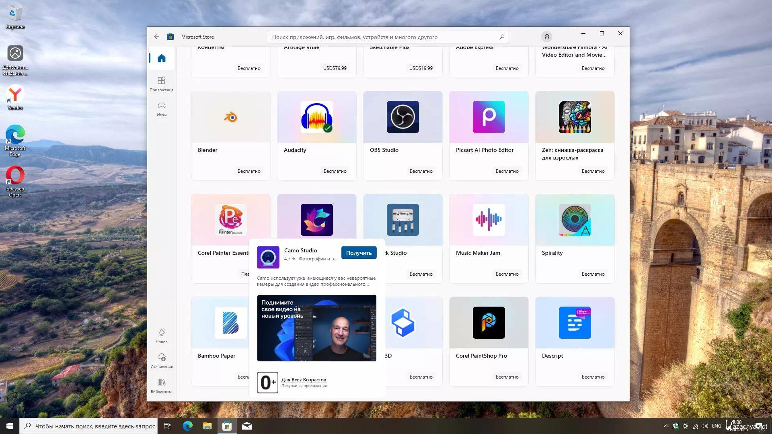Open File Explorer from the taskbar

207,426
